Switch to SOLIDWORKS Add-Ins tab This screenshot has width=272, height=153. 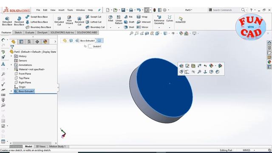click(62, 32)
